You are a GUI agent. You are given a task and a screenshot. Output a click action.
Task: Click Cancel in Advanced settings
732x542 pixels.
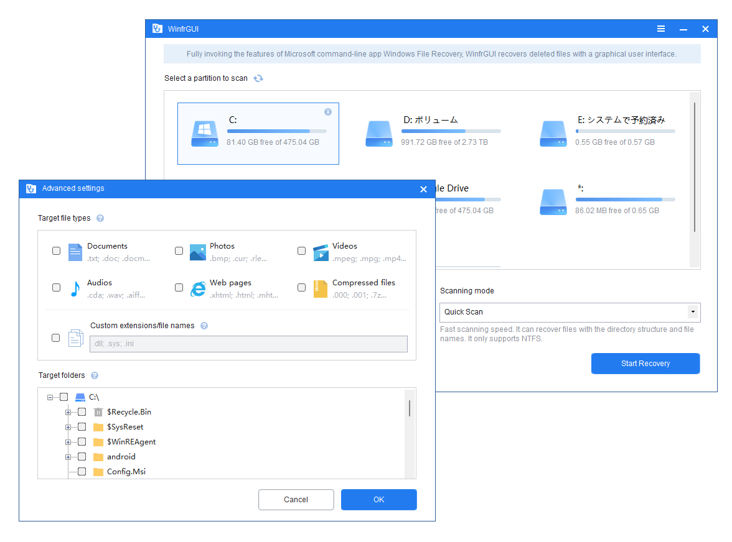pyautogui.click(x=296, y=499)
